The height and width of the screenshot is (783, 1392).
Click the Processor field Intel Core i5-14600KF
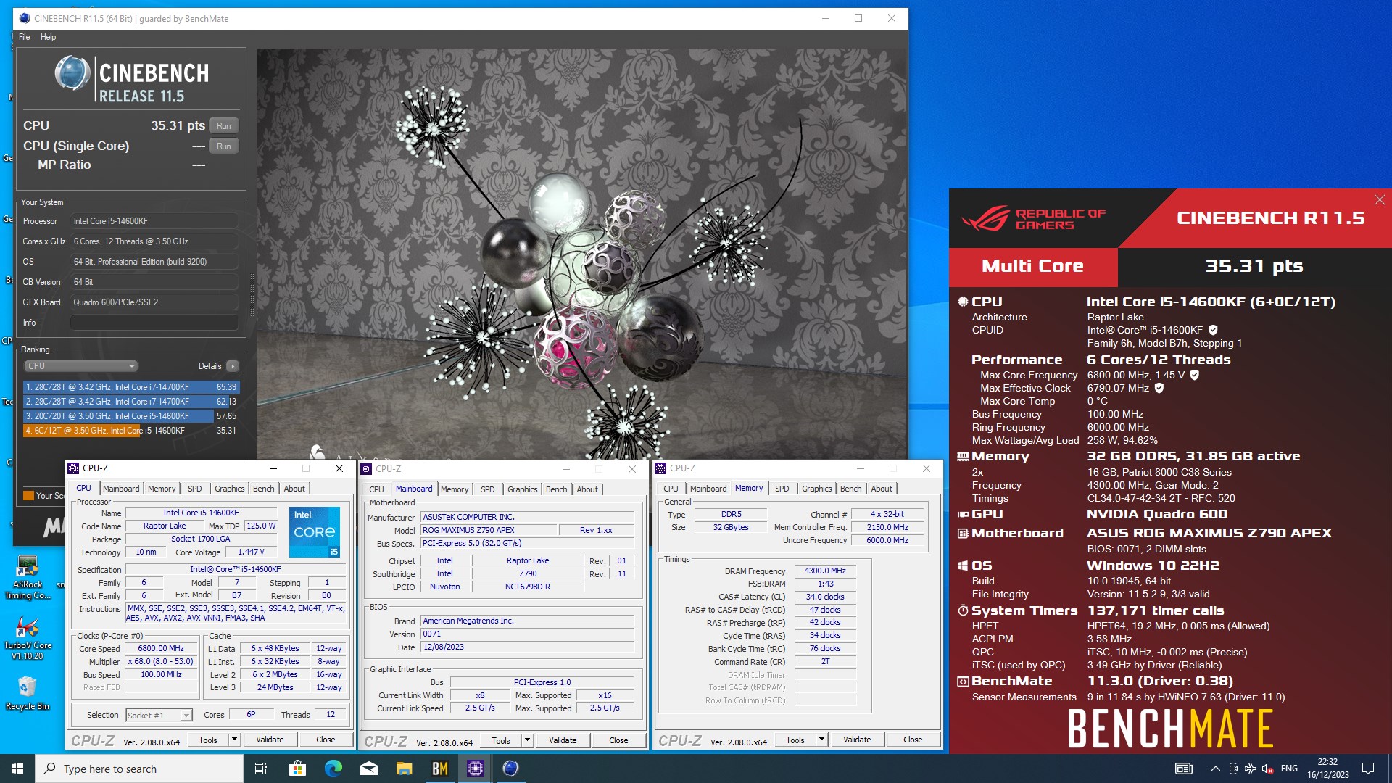pyautogui.click(x=154, y=221)
